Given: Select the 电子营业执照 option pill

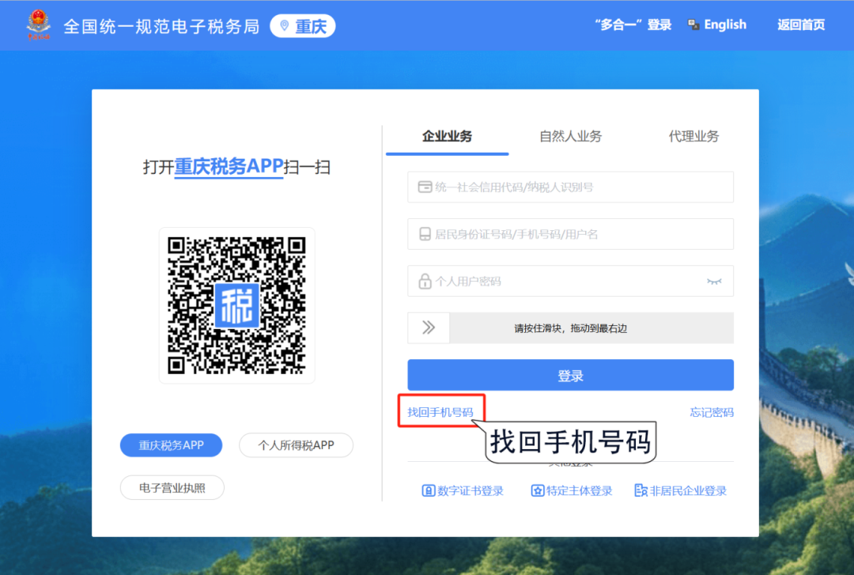Looking at the screenshot, I should 172,488.
